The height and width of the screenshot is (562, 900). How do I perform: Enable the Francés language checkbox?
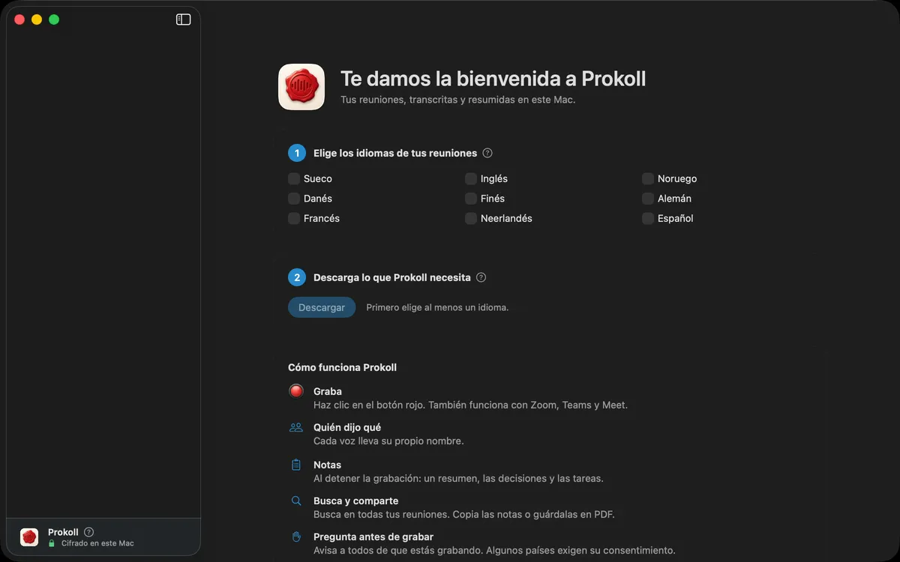(294, 218)
